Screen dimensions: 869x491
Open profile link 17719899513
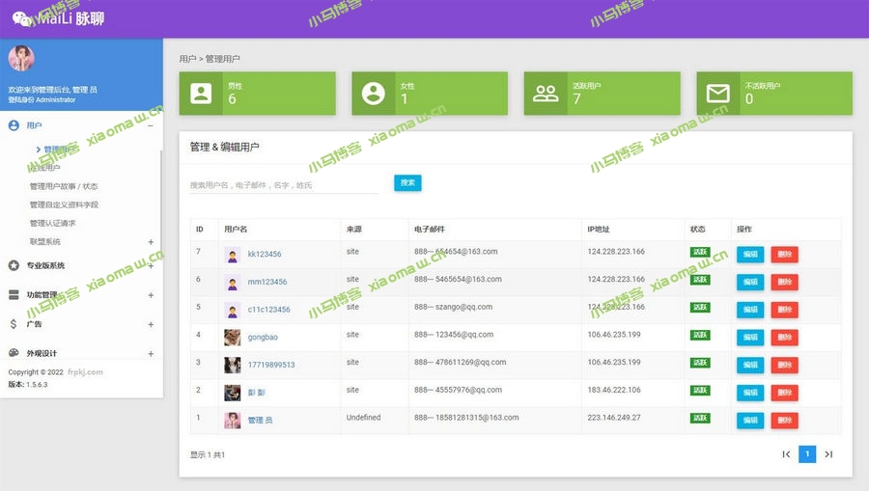click(x=271, y=365)
